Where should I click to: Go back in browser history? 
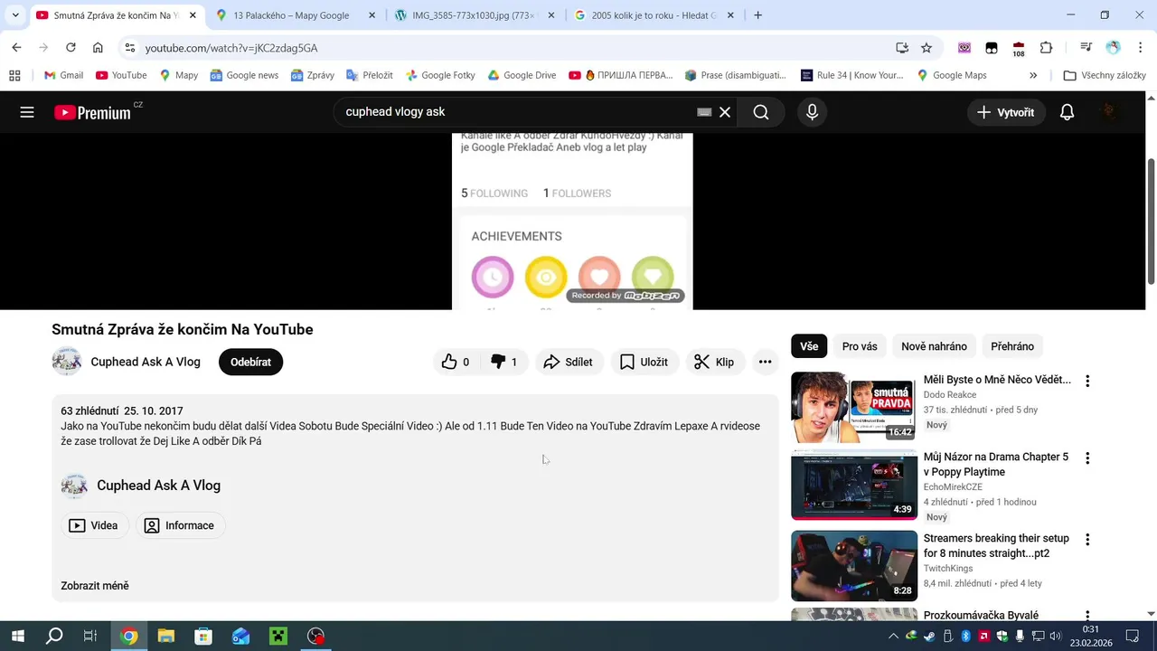coord(16,48)
